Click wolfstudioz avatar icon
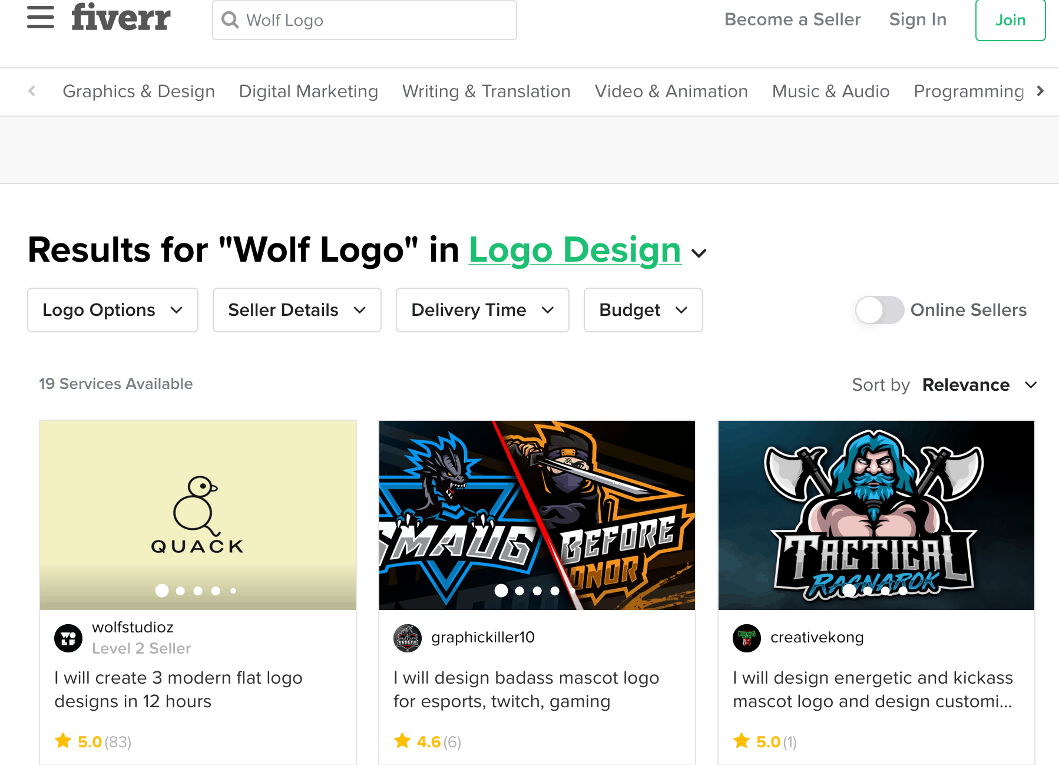 [x=68, y=638]
